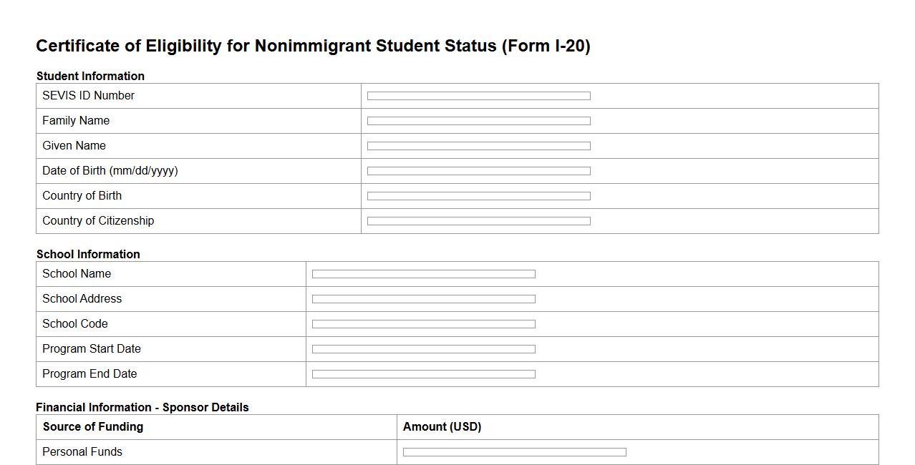Select the Given Name input field

tap(478, 146)
